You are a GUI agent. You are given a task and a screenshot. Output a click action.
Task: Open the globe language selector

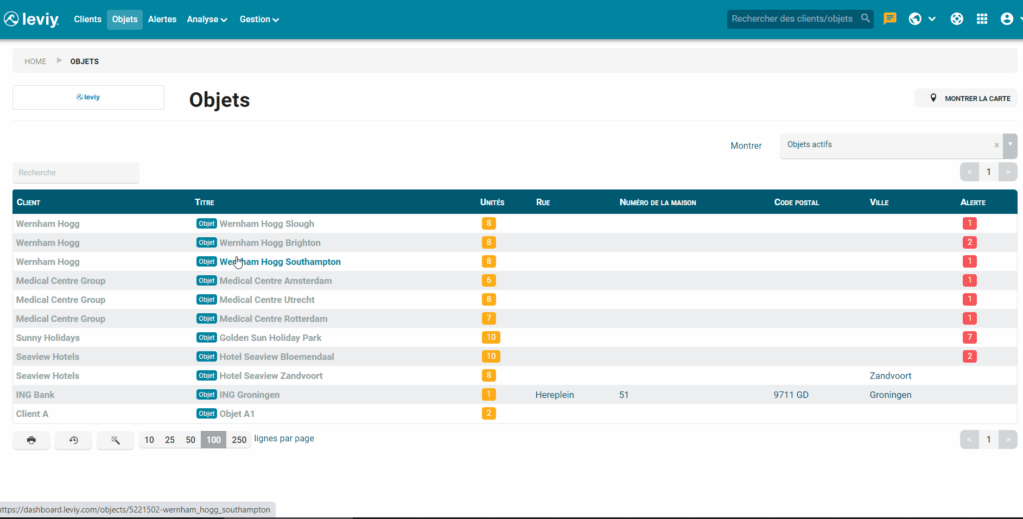coord(915,19)
